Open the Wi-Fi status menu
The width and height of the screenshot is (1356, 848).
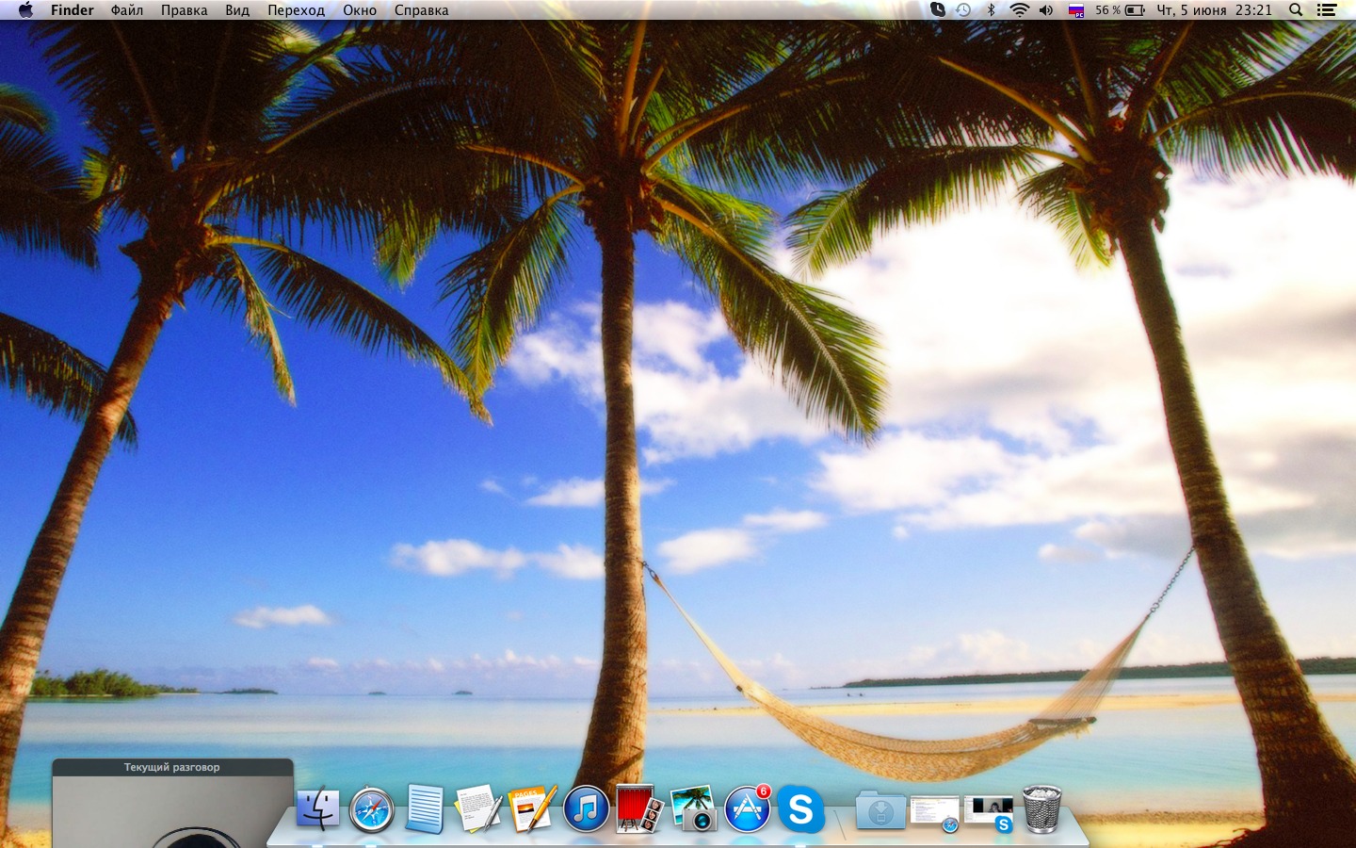(x=1019, y=10)
